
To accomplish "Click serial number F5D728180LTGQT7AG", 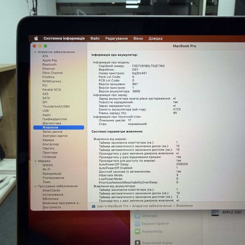I will [148, 66].
